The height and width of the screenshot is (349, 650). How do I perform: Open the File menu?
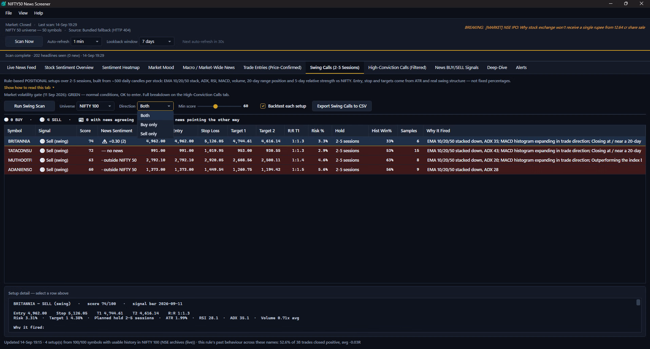pyautogui.click(x=9, y=13)
